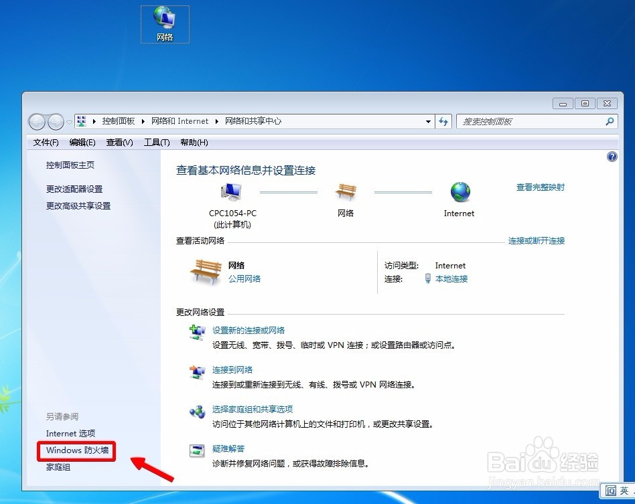Open 家庭组 link in sidebar
The width and height of the screenshot is (635, 504).
(x=58, y=467)
